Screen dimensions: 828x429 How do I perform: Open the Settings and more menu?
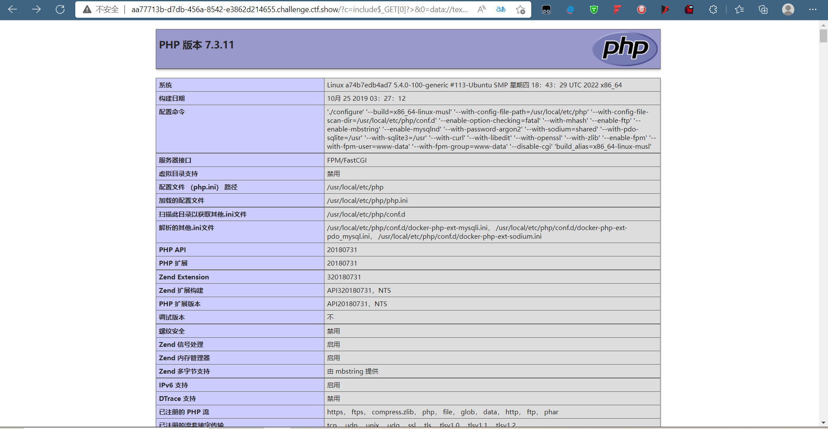pyautogui.click(x=813, y=10)
